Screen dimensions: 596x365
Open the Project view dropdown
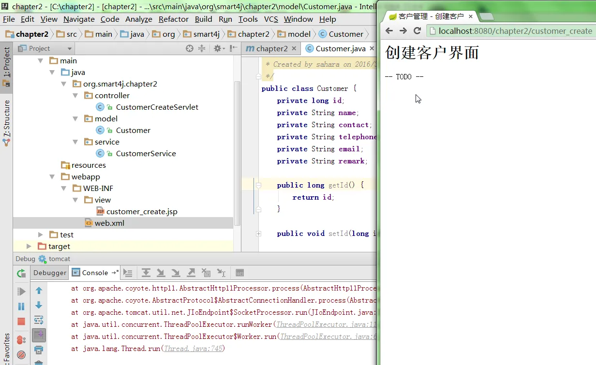pos(70,49)
